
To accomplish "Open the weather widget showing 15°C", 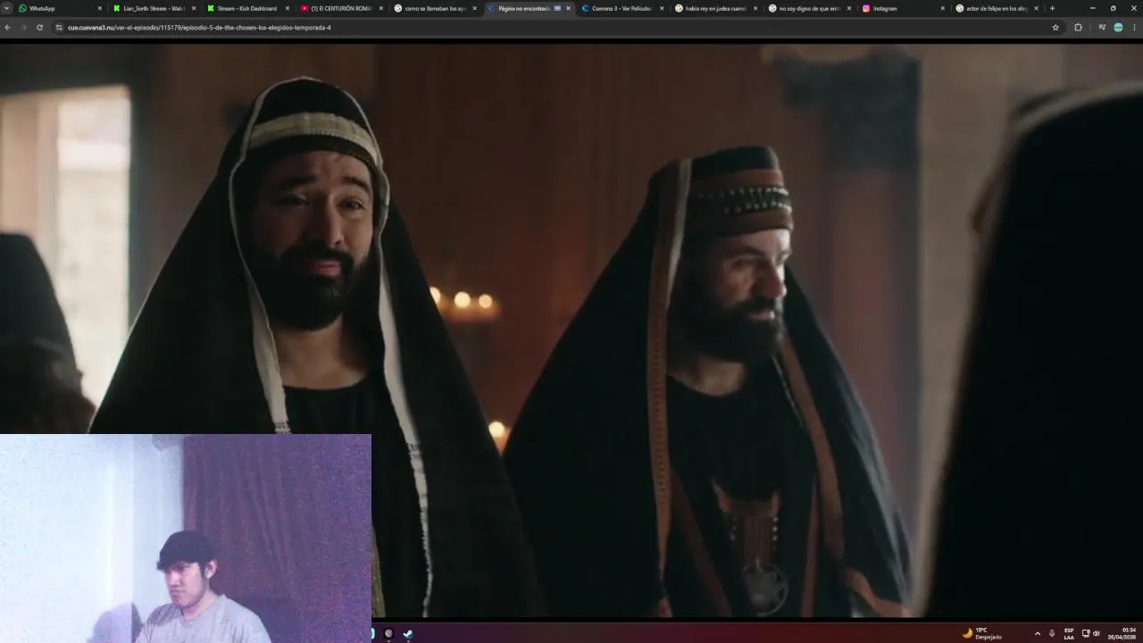I will coord(981,633).
